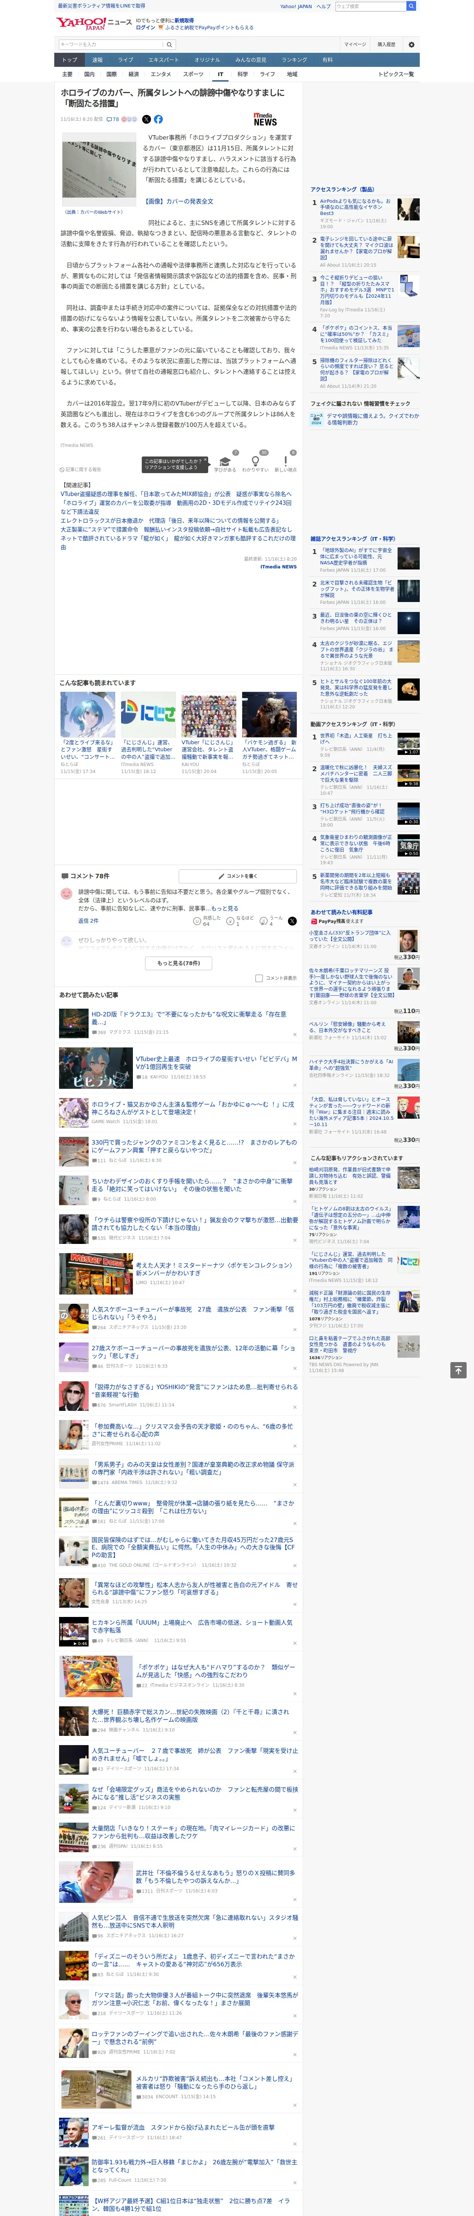Open the 速報 navigation tab
The height and width of the screenshot is (2216, 474).
pyautogui.click(x=97, y=59)
